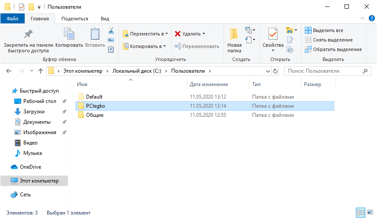377x218 pixels.
Task: Click the Help question mark icon
Action: (371, 18)
